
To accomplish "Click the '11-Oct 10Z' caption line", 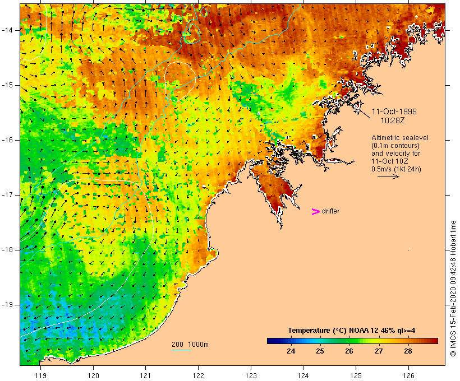I will click(x=389, y=161).
